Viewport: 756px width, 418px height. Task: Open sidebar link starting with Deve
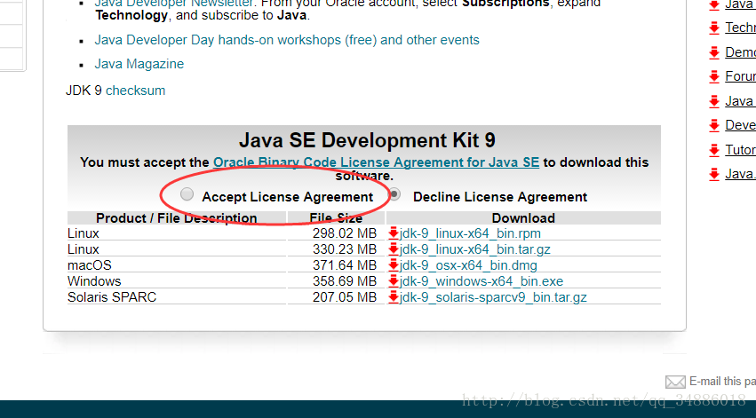click(741, 125)
